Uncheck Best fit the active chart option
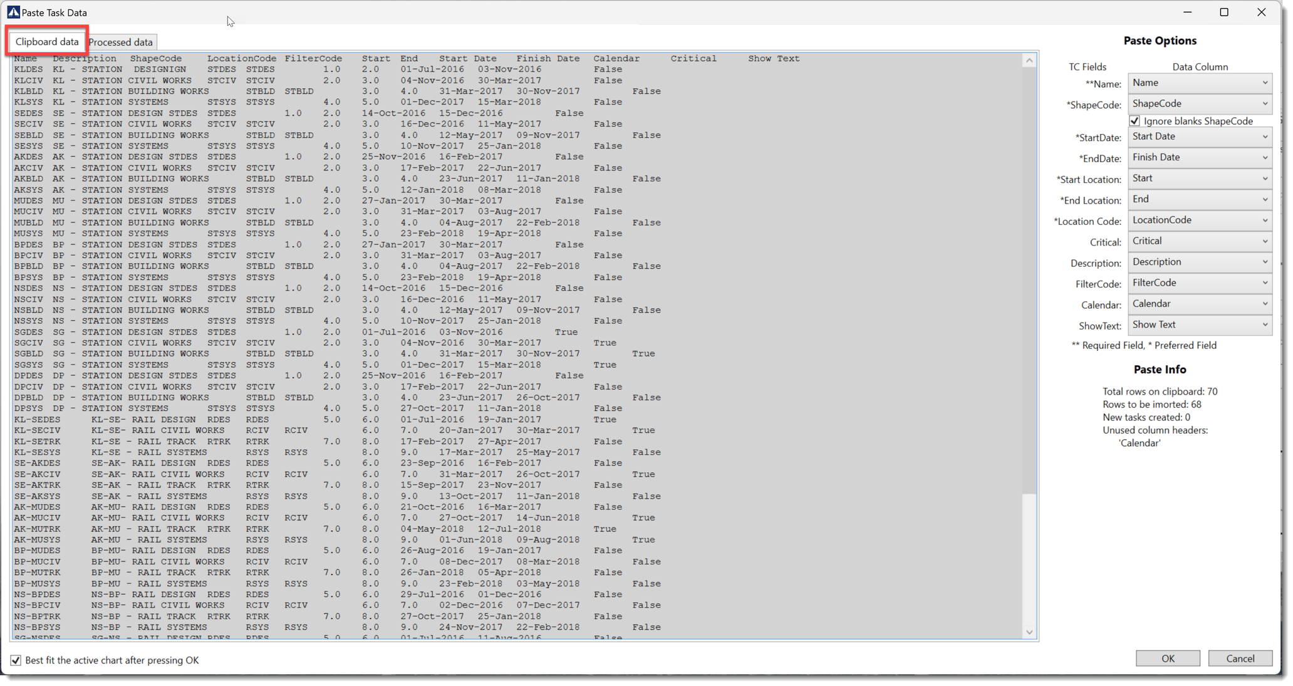 (16, 660)
